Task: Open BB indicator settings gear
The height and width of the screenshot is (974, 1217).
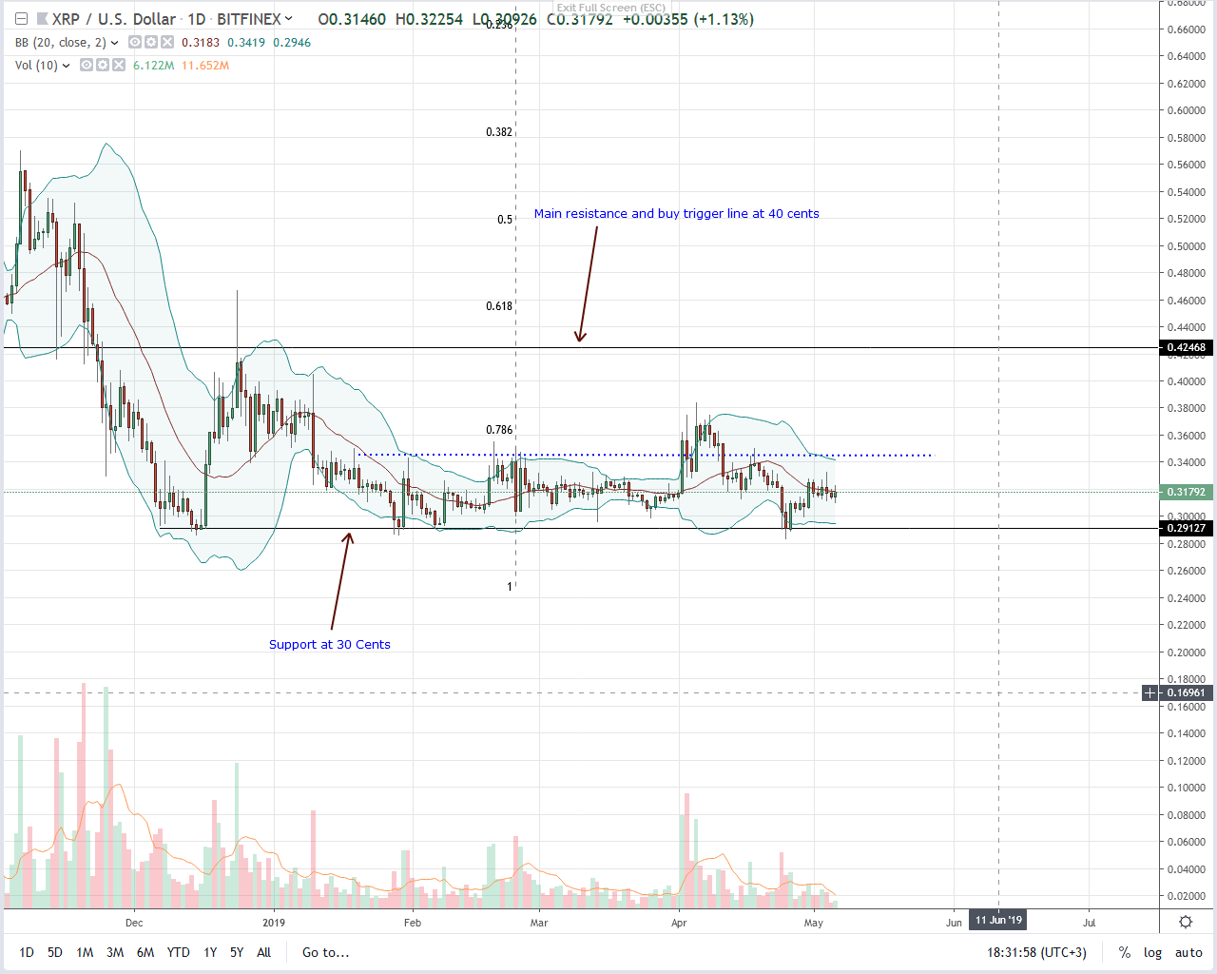Action: (x=151, y=43)
